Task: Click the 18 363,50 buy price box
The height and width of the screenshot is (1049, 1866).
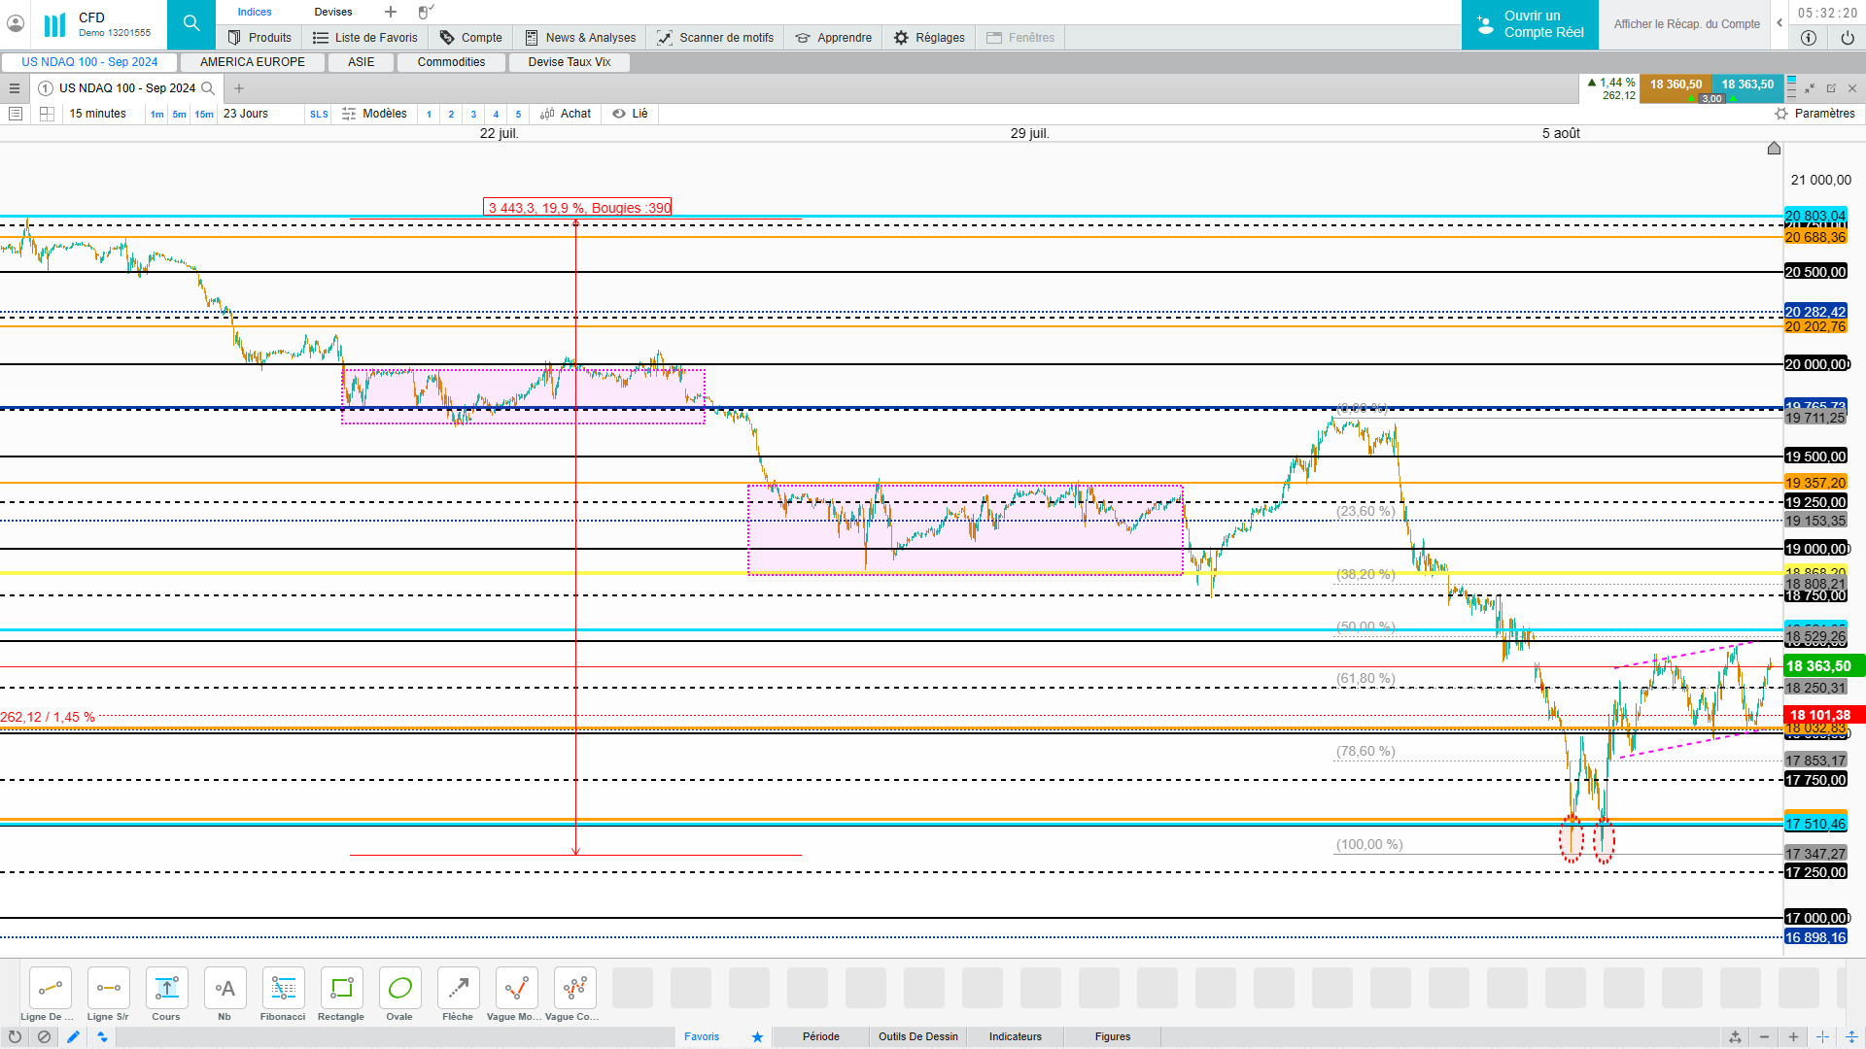Action: pyautogui.click(x=1747, y=85)
